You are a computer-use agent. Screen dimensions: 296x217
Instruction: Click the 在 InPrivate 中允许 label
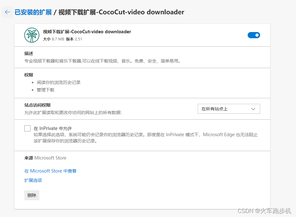click(x=53, y=128)
